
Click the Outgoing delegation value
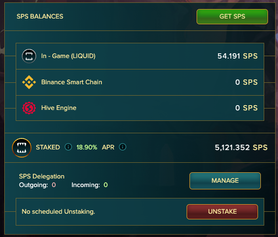[x=54, y=185]
